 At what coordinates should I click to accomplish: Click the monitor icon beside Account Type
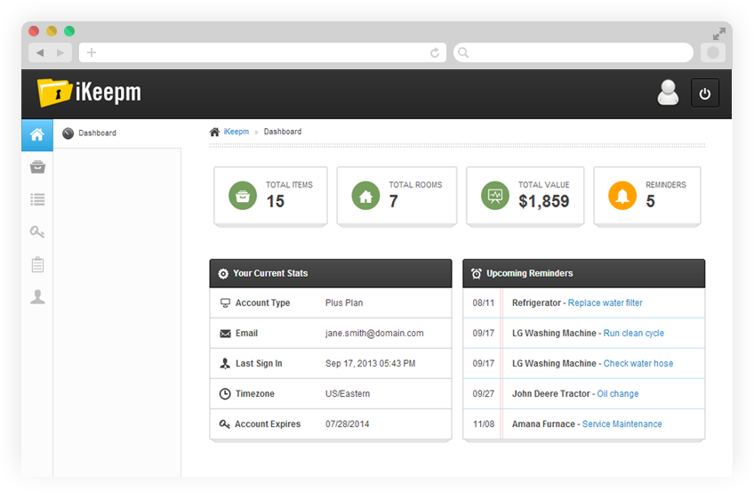click(x=225, y=303)
